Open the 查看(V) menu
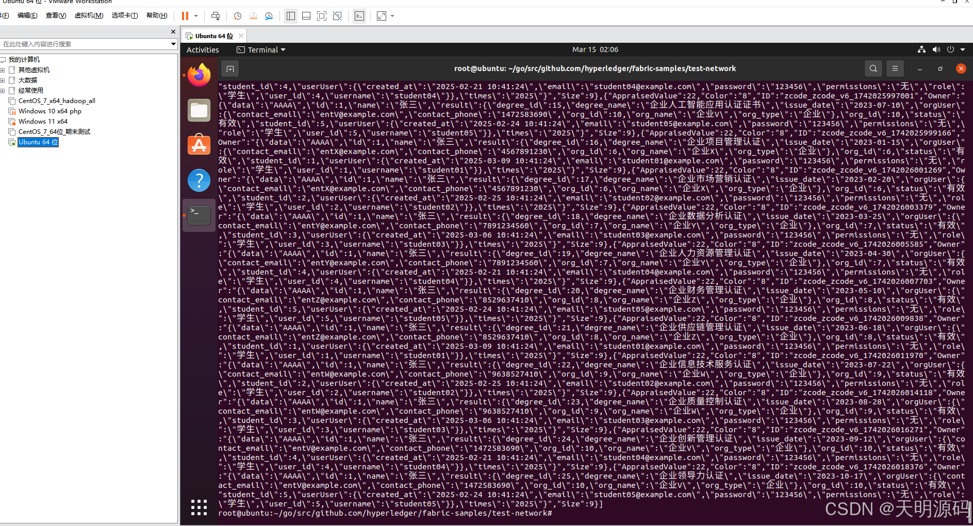The height and width of the screenshot is (526, 973). pyautogui.click(x=56, y=15)
